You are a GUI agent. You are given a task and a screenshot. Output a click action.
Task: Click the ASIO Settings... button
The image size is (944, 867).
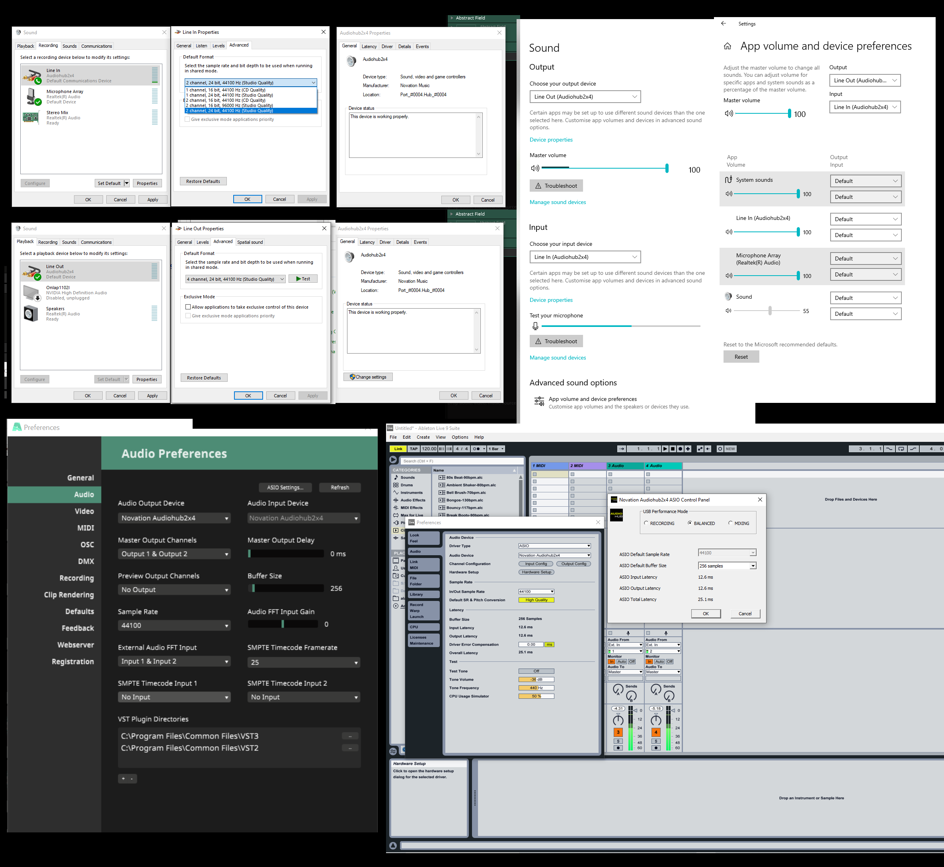(x=285, y=488)
